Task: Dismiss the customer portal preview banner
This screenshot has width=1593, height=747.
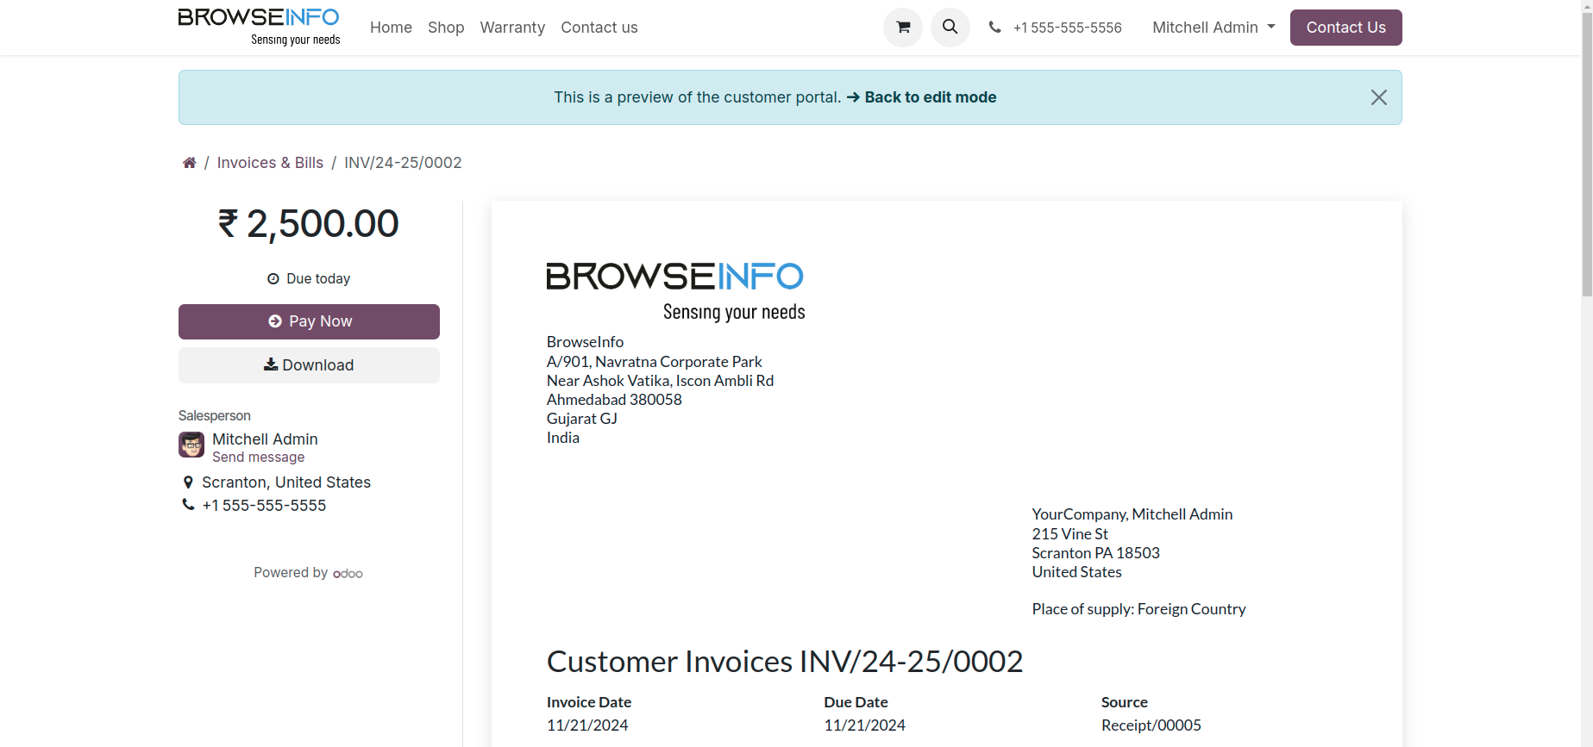Action: [1378, 97]
